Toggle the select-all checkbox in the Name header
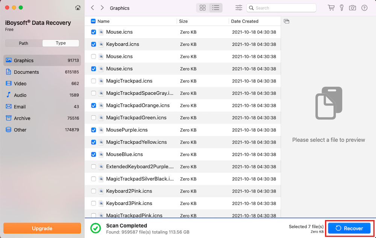Viewport: 376px width, 238px height. (93, 21)
